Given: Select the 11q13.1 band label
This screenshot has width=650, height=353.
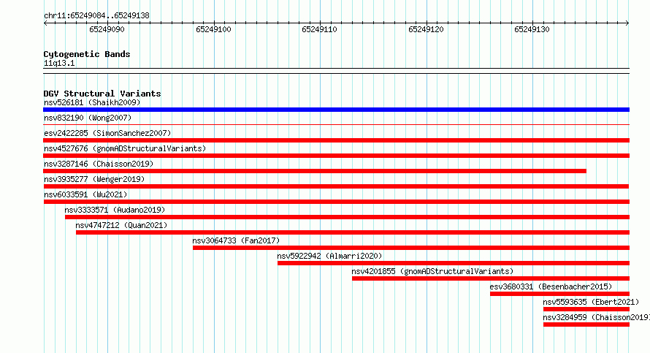Looking at the screenshot, I should [x=59, y=63].
